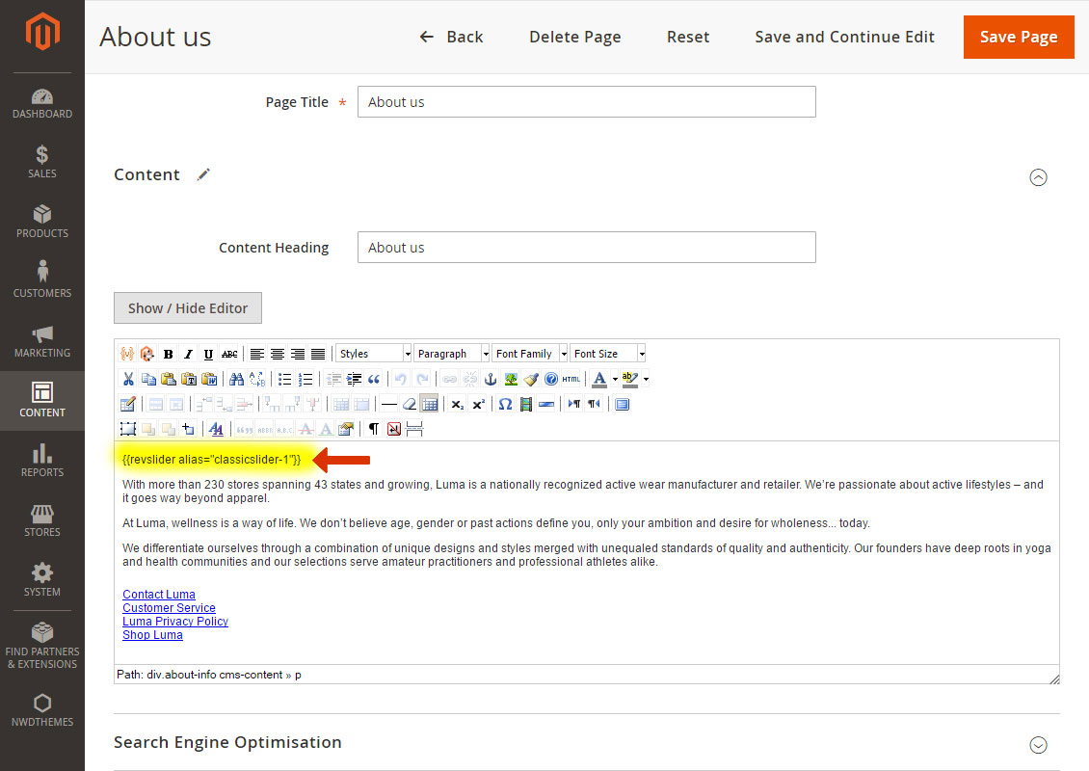This screenshot has width=1089, height=771.
Task: Cut selected text with scissors icon
Action: pos(128,380)
